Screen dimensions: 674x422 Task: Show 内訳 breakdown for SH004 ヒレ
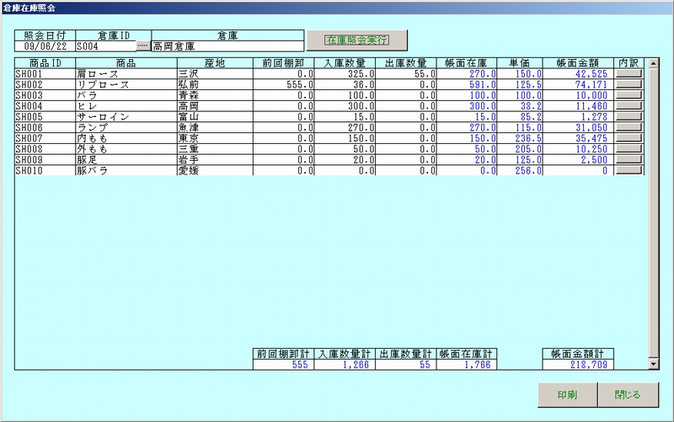(629, 106)
